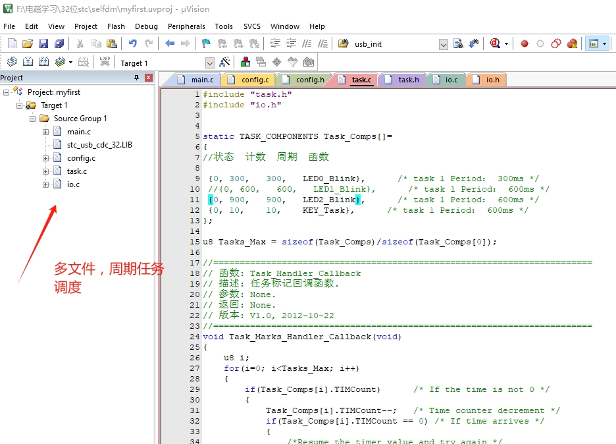Image resolution: width=616 pixels, height=444 pixels.
Task: Open the Window menu
Action: (x=285, y=26)
